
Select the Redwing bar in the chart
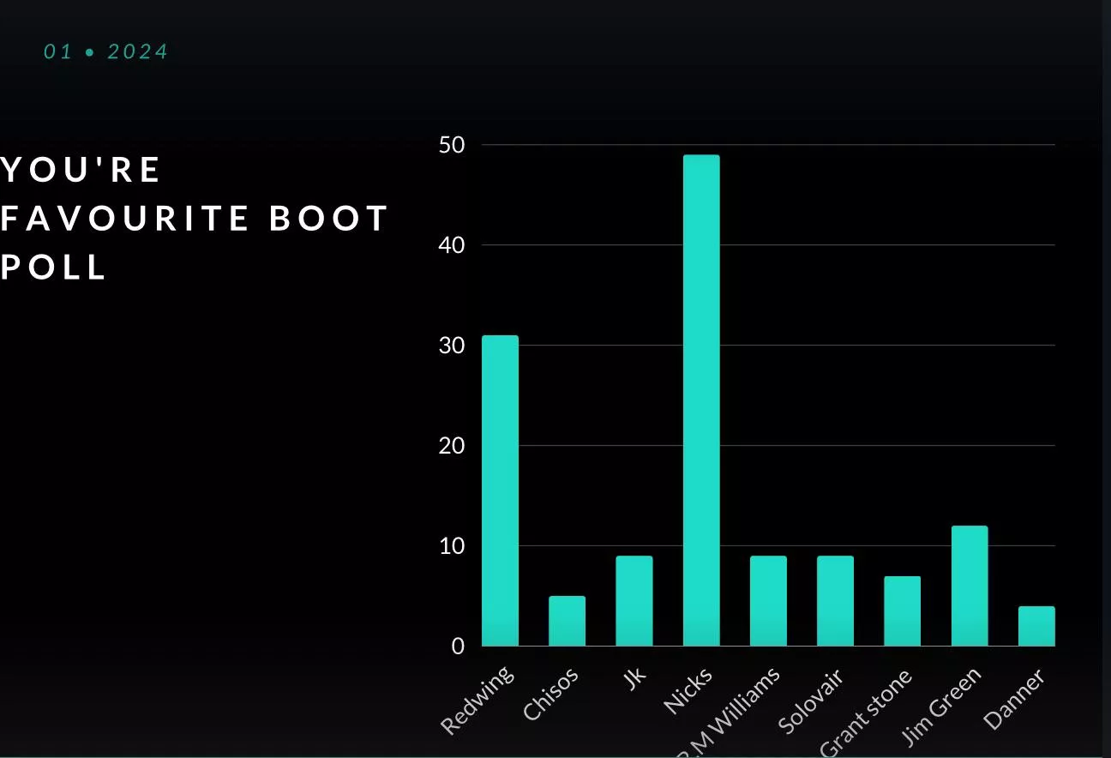click(x=500, y=489)
